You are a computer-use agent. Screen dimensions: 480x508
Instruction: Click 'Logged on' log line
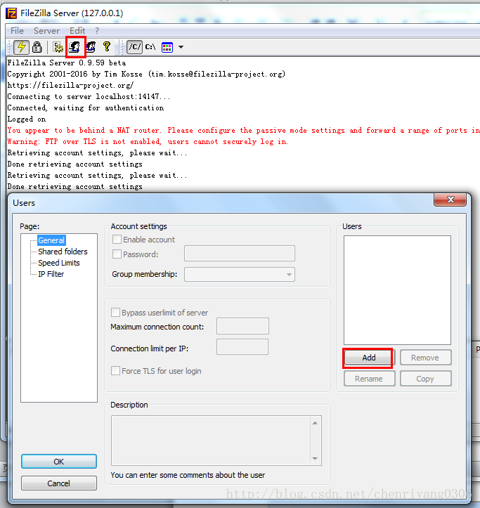[x=27, y=119]
